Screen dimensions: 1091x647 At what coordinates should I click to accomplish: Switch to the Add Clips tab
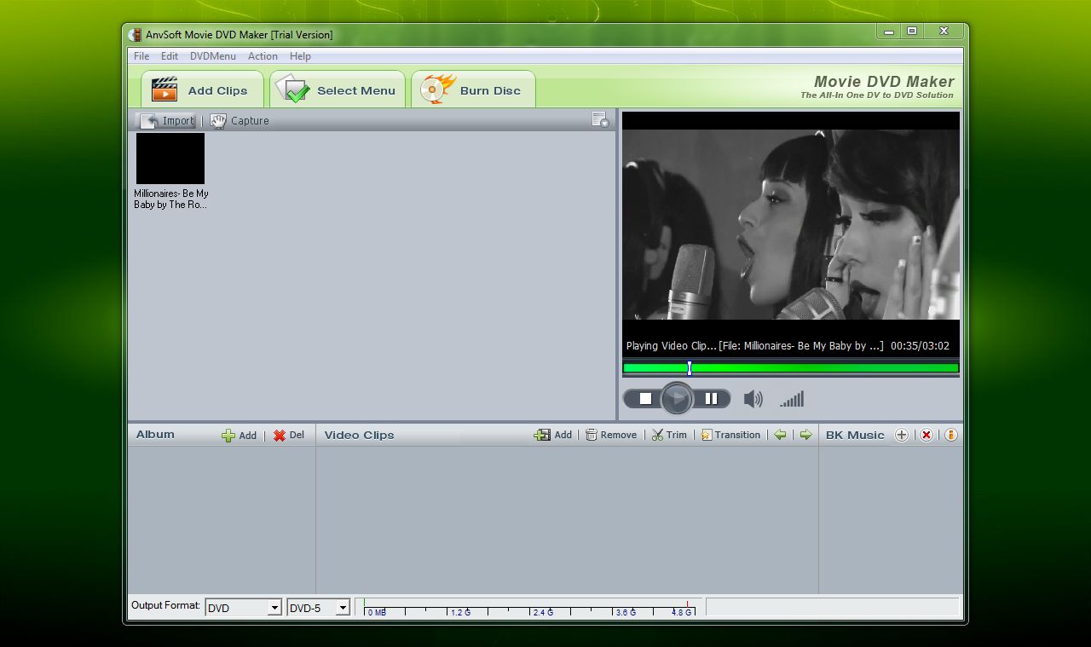(x=202, y=90)
